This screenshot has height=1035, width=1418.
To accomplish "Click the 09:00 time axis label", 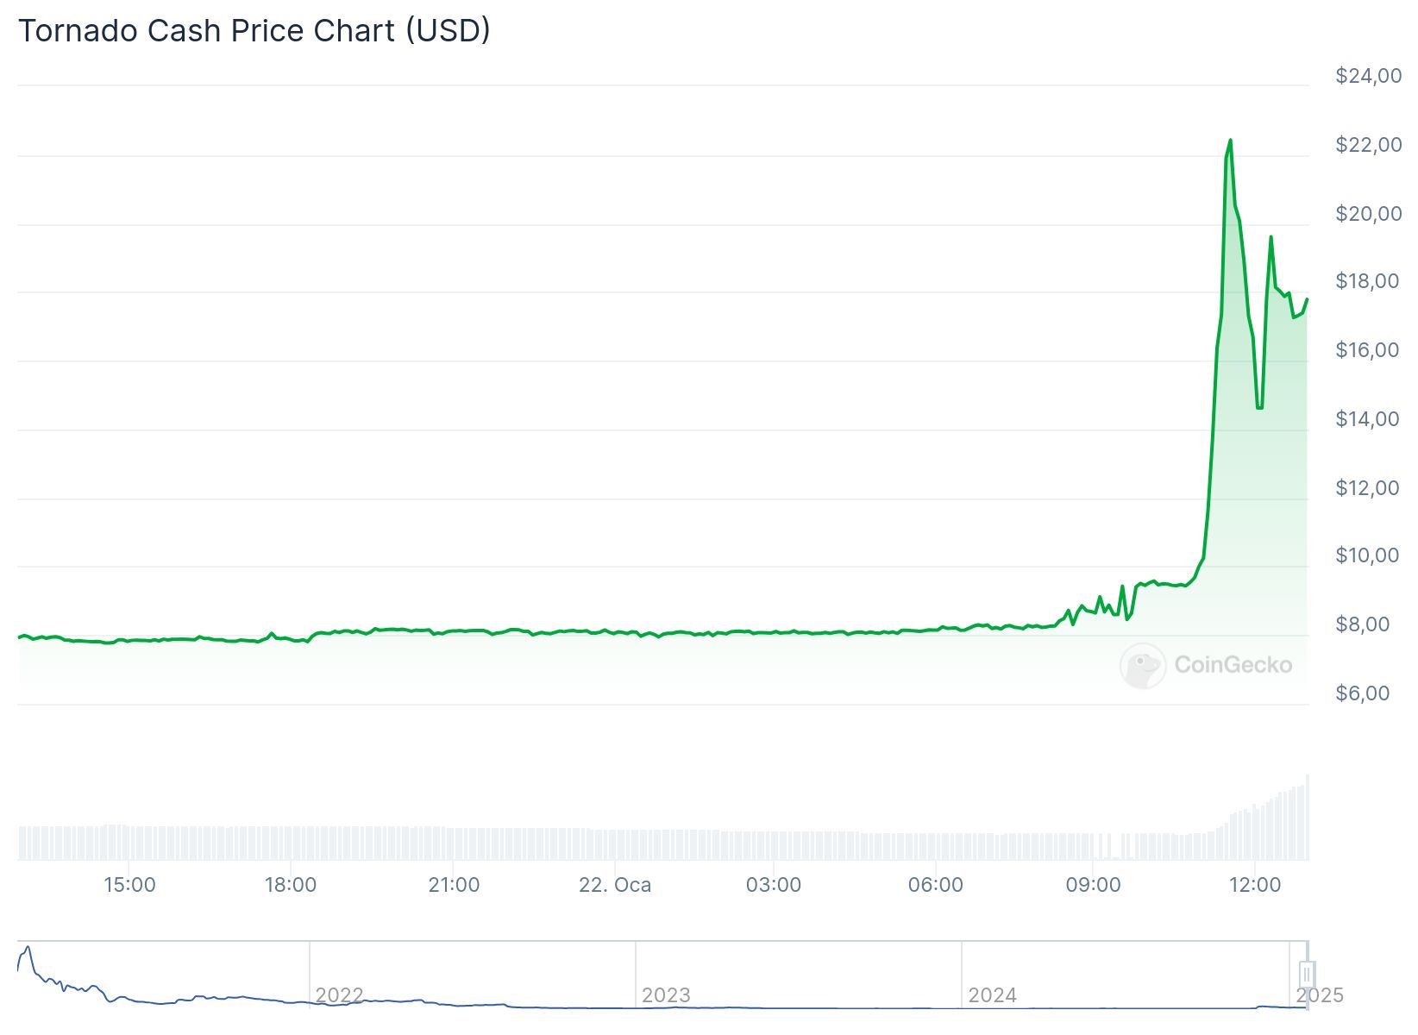I will coord(1093,885).
